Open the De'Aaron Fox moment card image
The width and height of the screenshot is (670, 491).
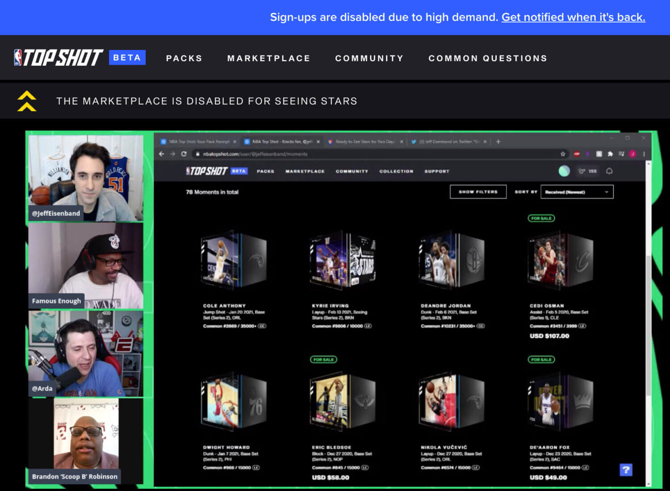561,401
